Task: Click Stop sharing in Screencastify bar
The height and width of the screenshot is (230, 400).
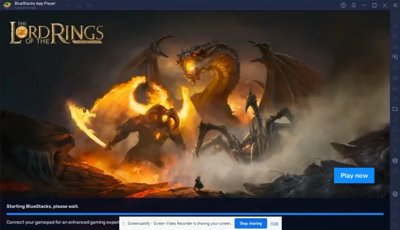Action: 250,223
